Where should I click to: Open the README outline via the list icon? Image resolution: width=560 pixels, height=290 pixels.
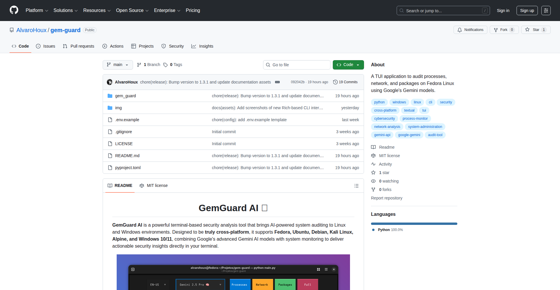tap(356, 185)
